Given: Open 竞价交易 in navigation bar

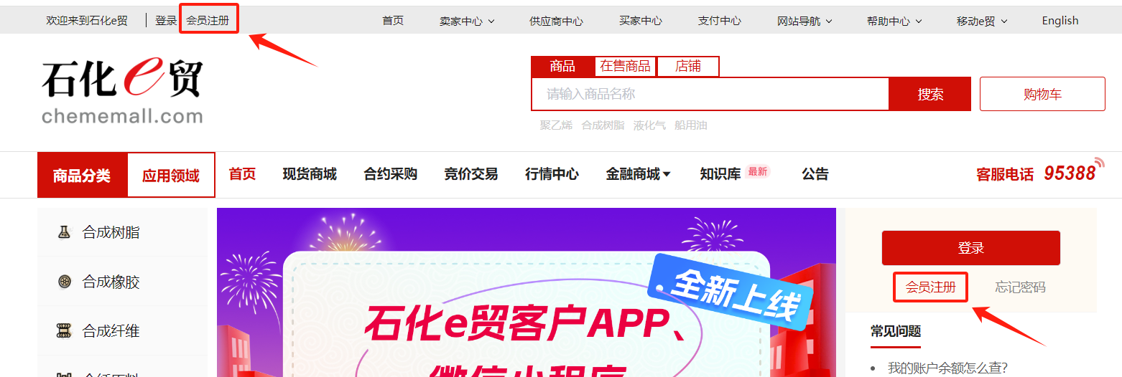Looking at the screenshot, I should pyautogui.click(x=470, y=173).
